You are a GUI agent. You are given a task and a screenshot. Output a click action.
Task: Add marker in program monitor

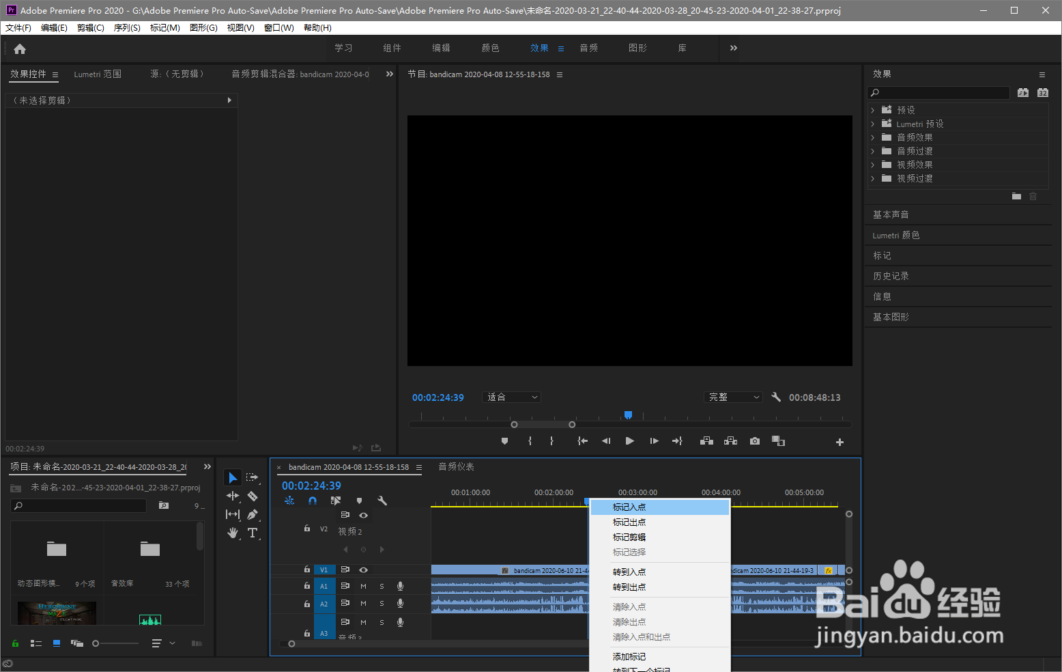[x=504, y=441]
